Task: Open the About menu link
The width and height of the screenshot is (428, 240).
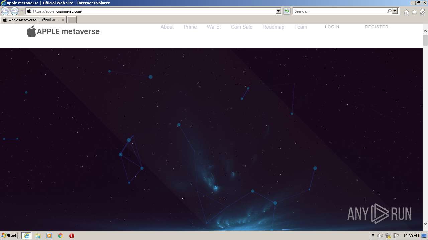Action: click(x=167, y=27)
